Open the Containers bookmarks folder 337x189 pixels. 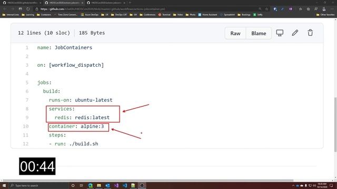[x=44, y=15]
